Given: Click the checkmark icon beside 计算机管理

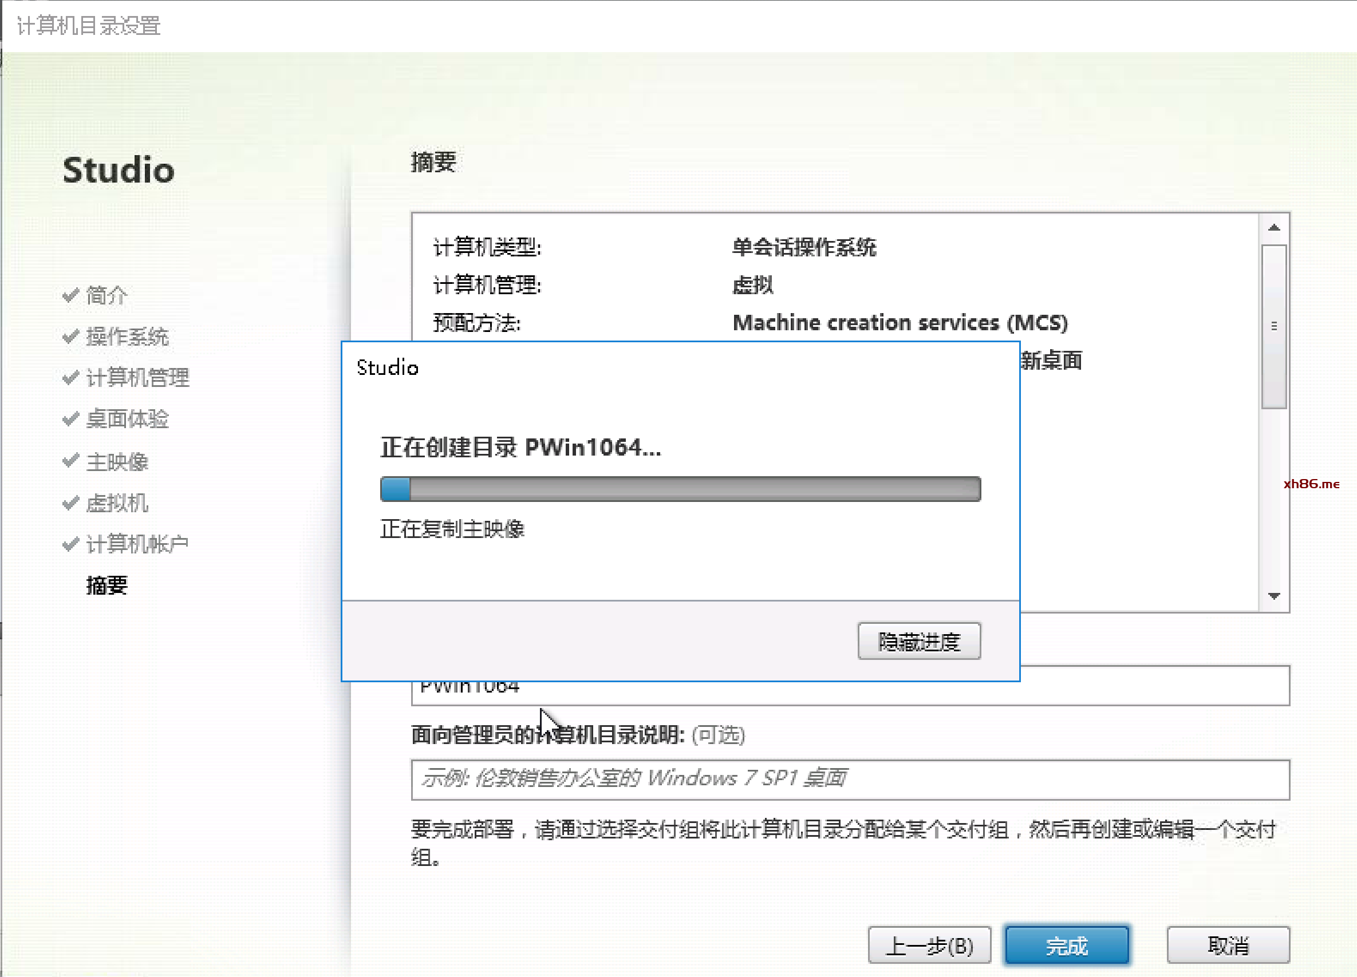Looking at the screenshot, I should click(x=70, y=377).
